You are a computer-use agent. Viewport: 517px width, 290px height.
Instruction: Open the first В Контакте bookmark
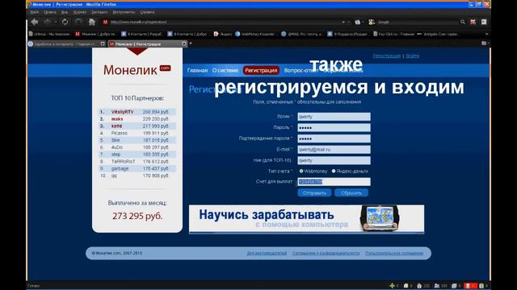click(142, 34)
